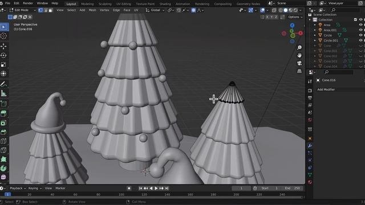Viewport: 365px width, 205px height.
Task: Click the current frame number field
Action: [241, 188]
